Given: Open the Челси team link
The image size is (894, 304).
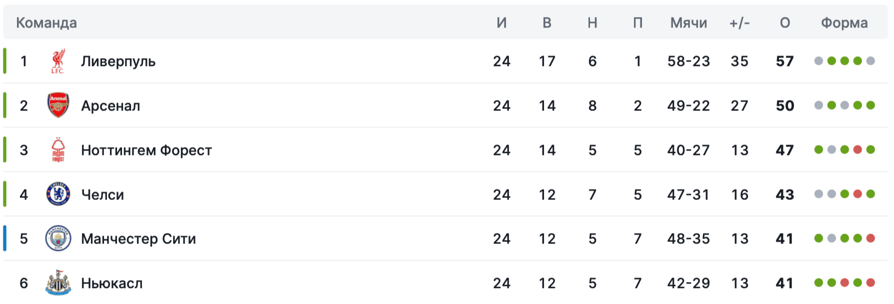Looking at the screenshot, I should coord(102,194).
